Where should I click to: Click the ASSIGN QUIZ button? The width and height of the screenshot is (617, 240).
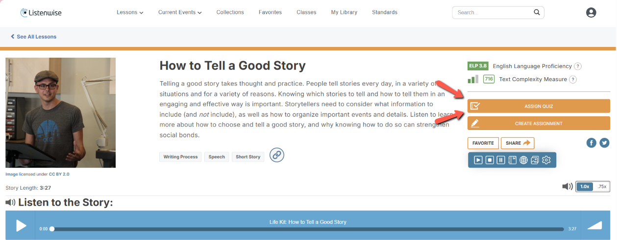[539, 106]
